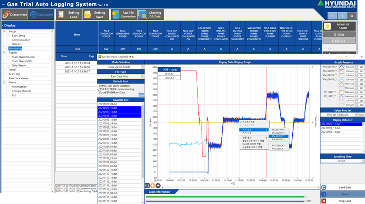The width and height of the screenshot is (365, 204).
Task: Click the magnifier zoom icon below graph
Action: pos(148,186)
